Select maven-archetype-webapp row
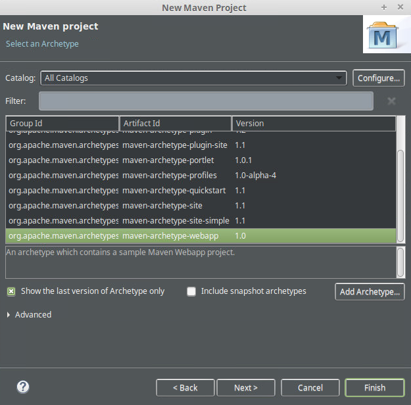 (x=201, y=236)
